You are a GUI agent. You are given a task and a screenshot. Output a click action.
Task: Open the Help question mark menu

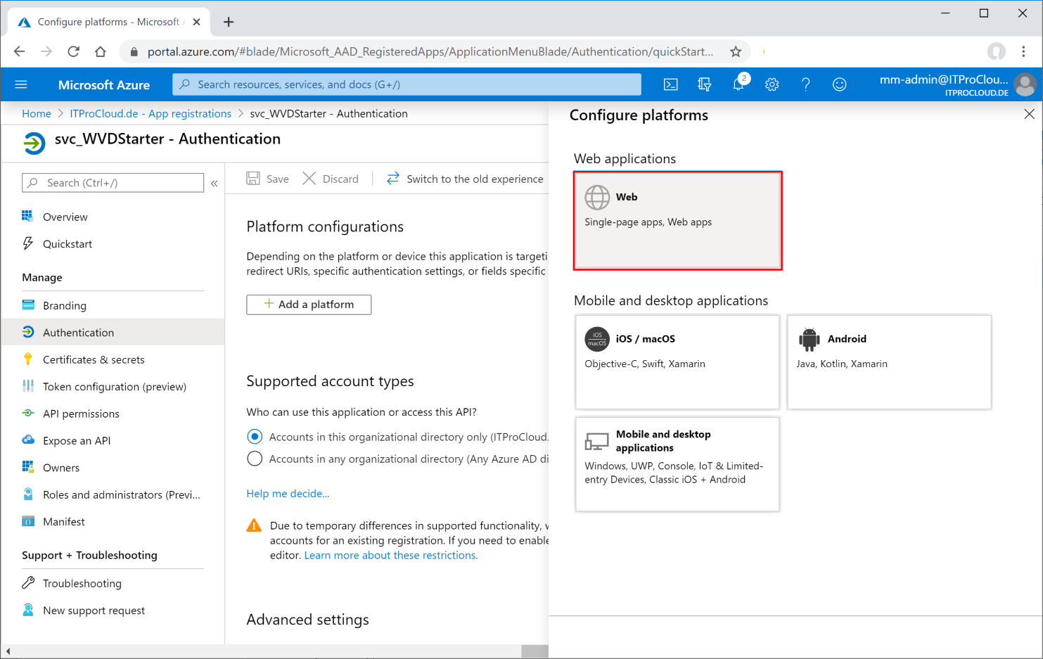pos(806,84)
